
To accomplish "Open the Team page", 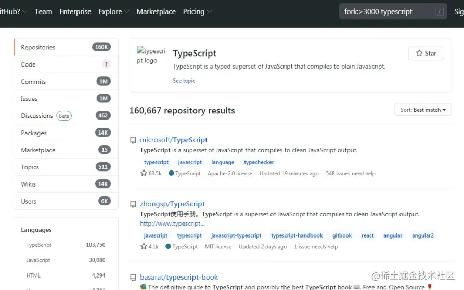I will [x=44, y=11].
